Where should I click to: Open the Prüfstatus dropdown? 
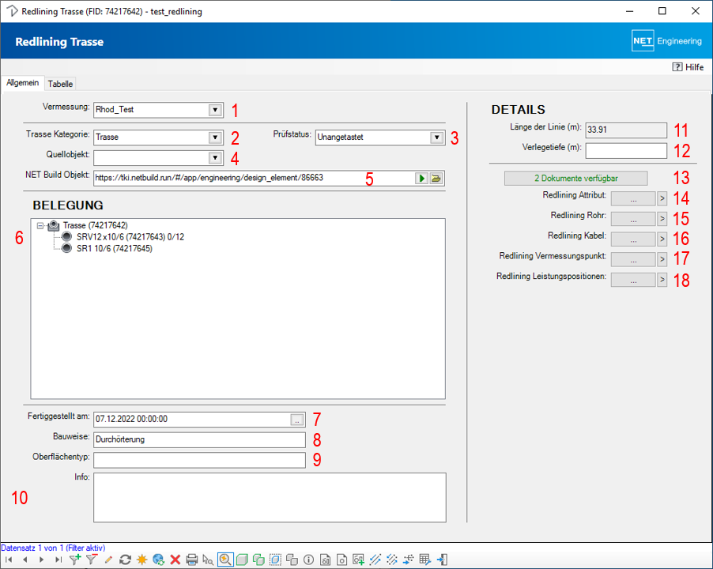[x=437, y=138]
